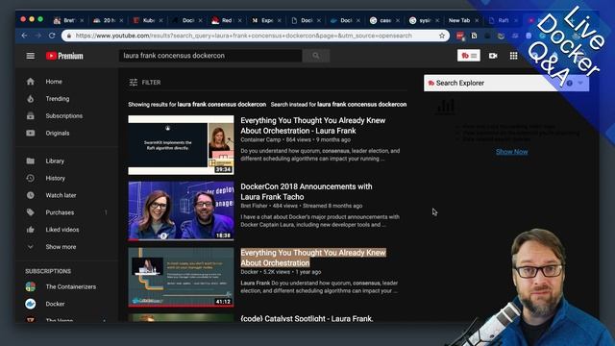
Task: Click the Home icon in sidebar
Action: (x=30, y=82)
